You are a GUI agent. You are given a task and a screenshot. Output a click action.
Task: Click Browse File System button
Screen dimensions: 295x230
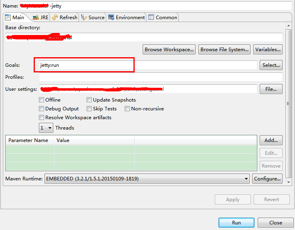[224, 49]
